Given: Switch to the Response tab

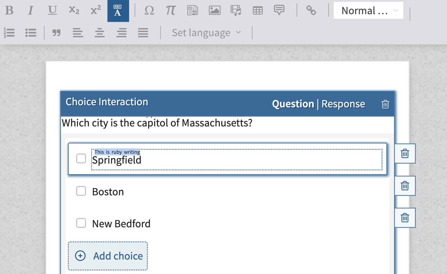Looking at the screenshot, I should (343, 104).
